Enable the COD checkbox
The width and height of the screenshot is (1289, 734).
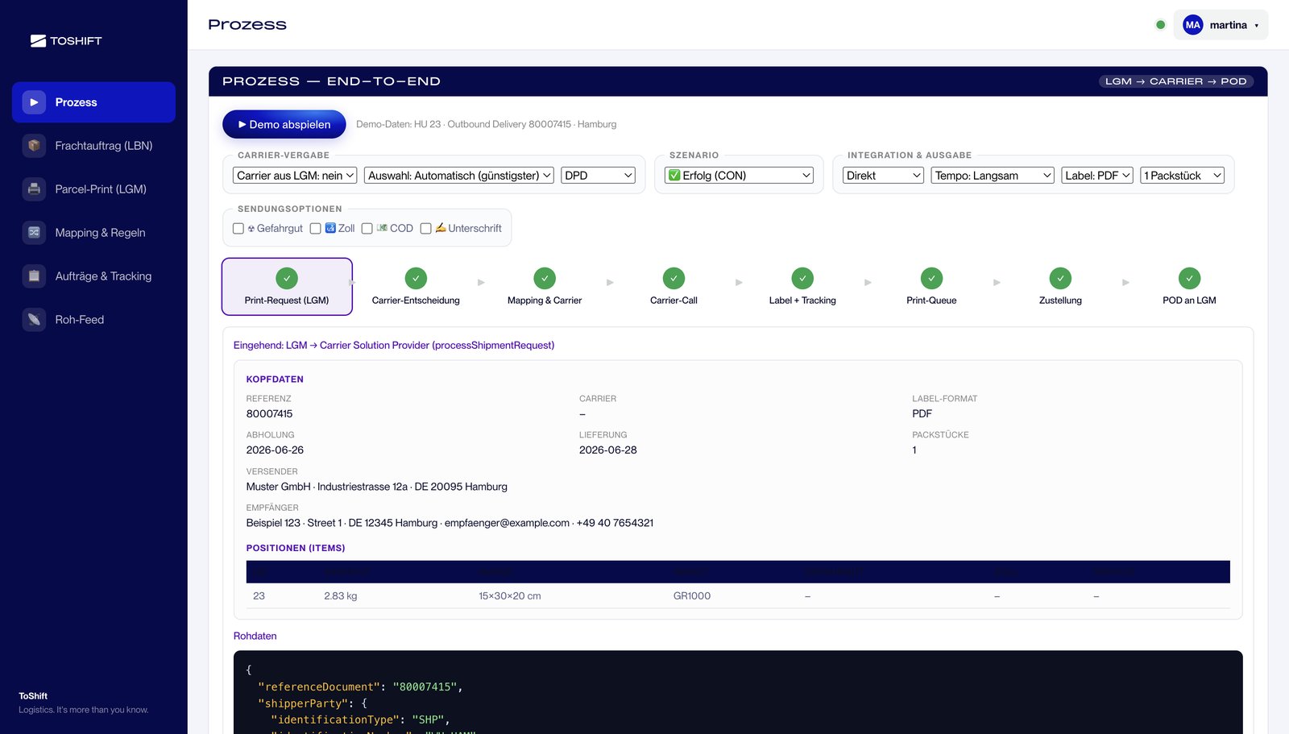(367, 229)
